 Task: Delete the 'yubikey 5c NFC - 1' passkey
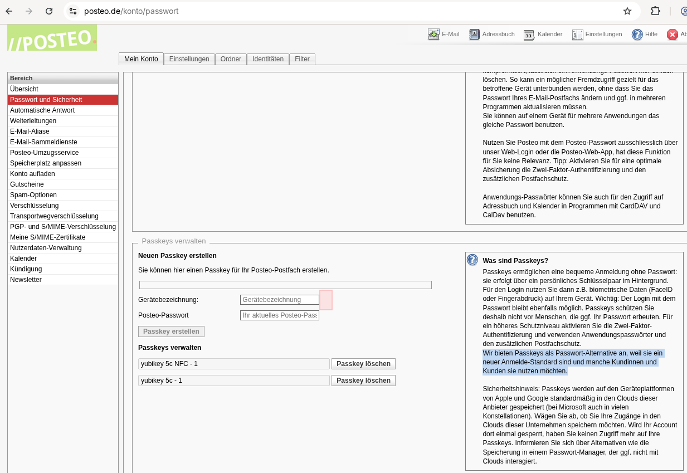tap(363, 364)
